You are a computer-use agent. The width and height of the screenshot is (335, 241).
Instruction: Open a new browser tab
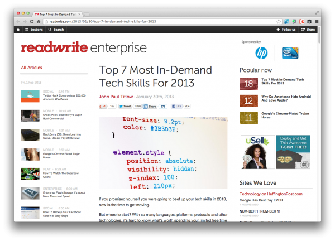(87, 15)
